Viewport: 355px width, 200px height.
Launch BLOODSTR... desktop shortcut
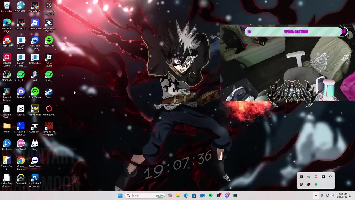pos(21,7)
